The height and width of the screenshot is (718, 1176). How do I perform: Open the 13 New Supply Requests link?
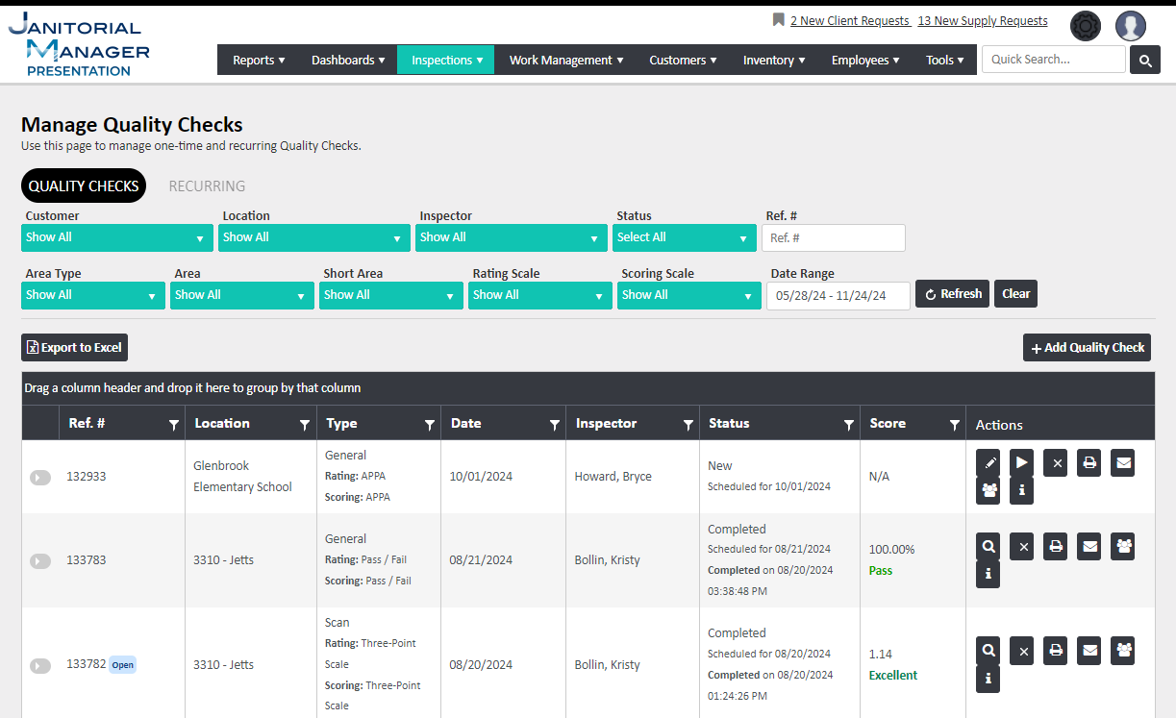(982, 20)
